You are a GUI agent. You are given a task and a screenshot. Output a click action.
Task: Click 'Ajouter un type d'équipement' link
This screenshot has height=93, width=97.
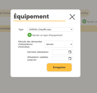point(47,35)
